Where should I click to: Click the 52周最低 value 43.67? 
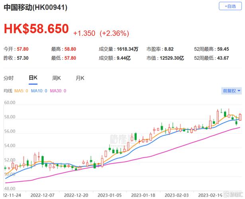tap(223, 58)
